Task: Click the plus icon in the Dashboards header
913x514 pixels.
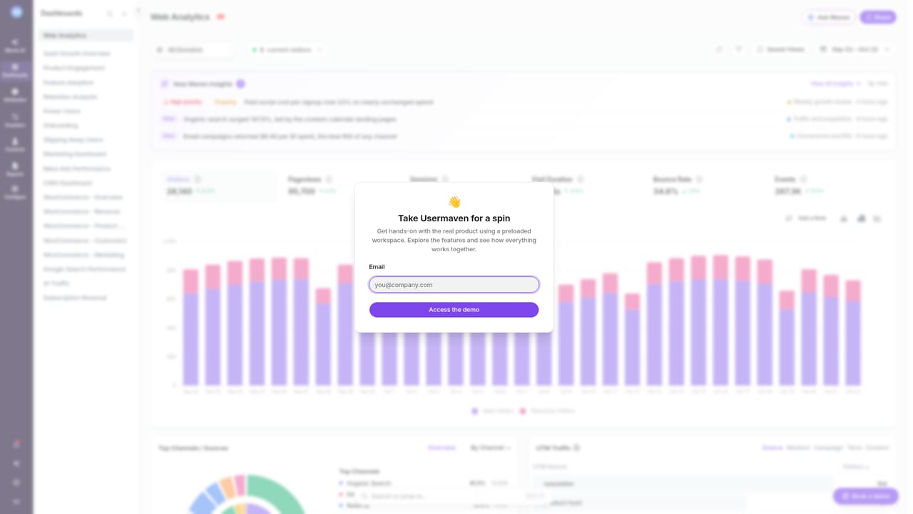Action: coord(124,14)
